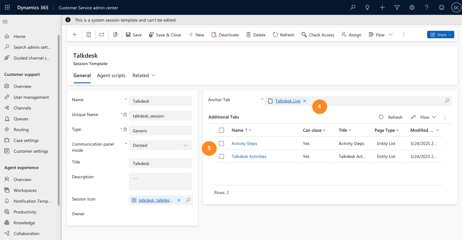Create a New record
Image resolution: width=462 pixels, height=240 pixels.
point(196,35)
